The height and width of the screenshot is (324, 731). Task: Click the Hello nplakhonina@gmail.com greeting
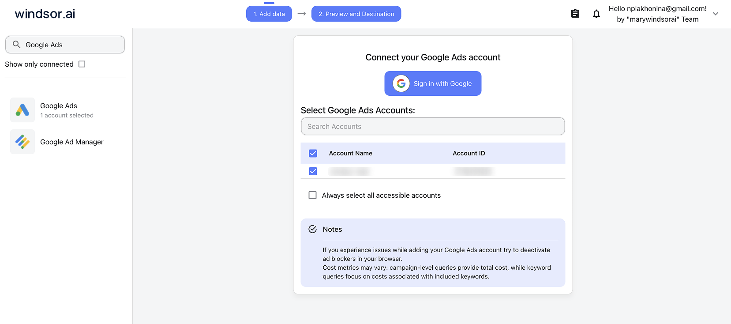coord(658,8)
